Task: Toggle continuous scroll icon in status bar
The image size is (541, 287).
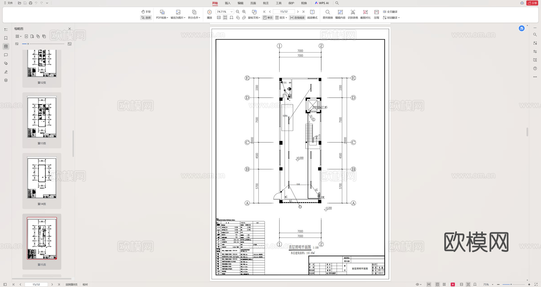Action: click(x=429, y=285)
